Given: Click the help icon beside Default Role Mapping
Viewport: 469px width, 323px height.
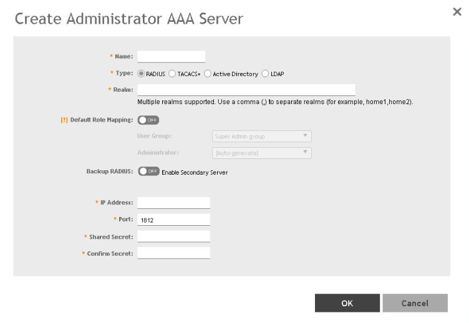Looking at the screenshot, I should click(x=64, y=120).
